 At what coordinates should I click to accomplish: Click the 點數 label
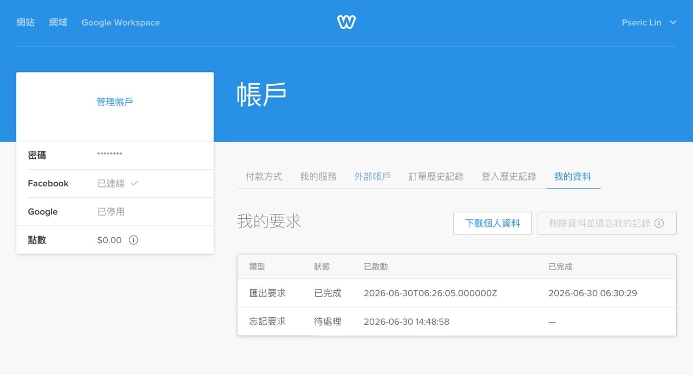point(37,240)
